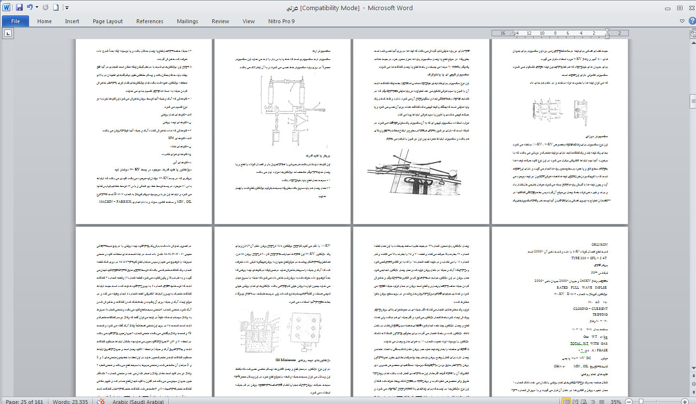This screenshot has height=404, width=696.
Task: Expand the minimized ribbon
Action: coord(682,21)
